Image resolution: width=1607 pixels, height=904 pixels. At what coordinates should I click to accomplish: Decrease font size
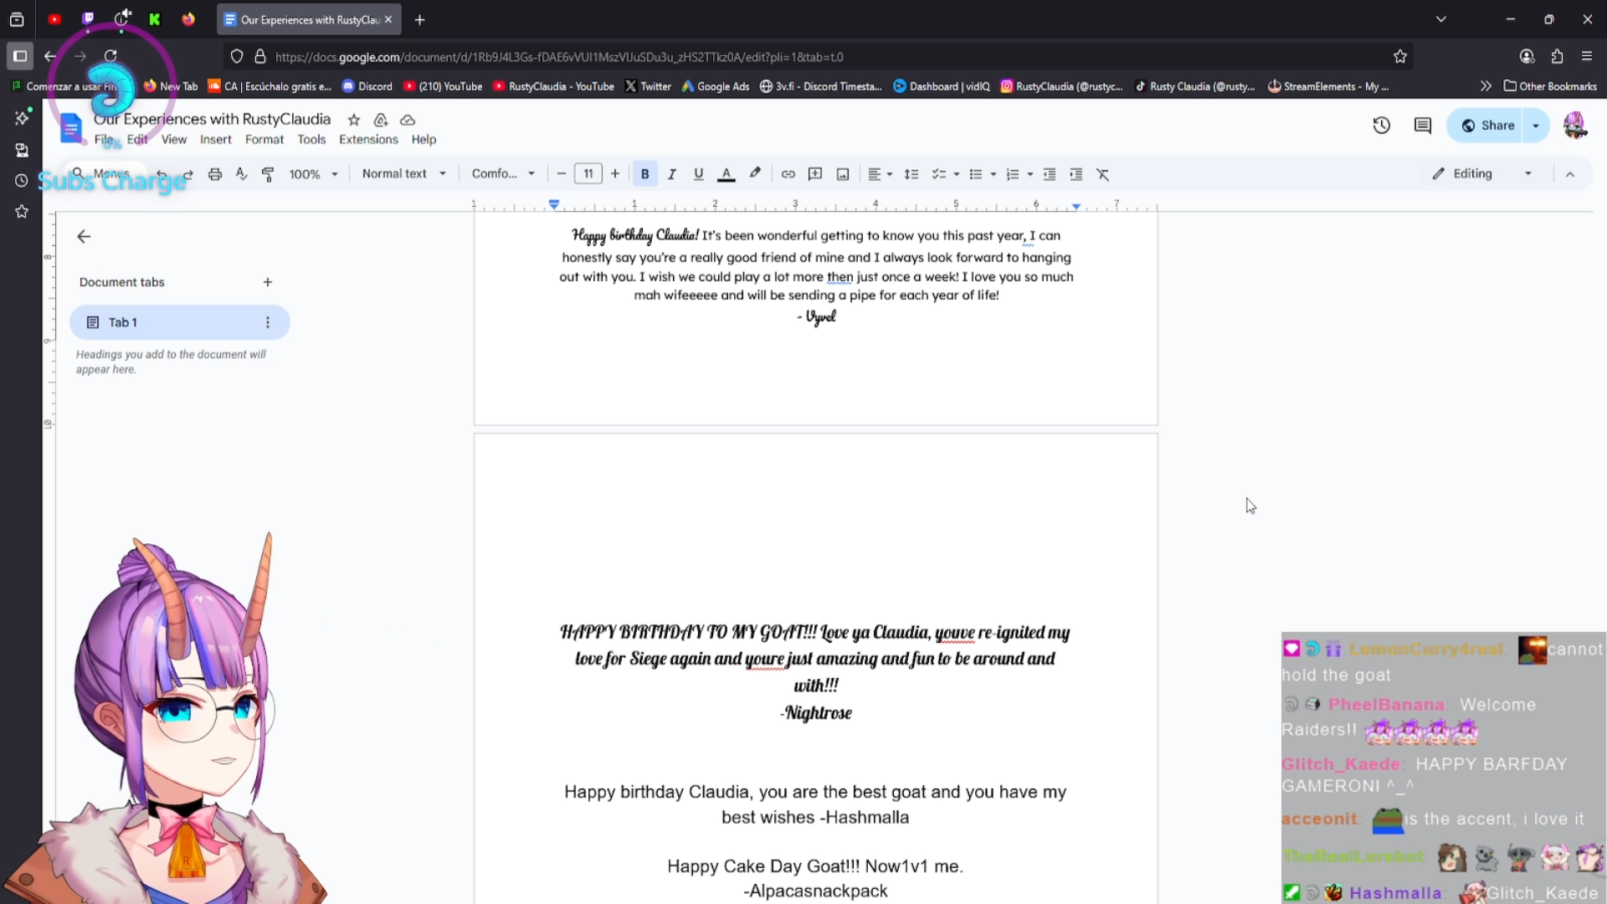(x=562, y=174)
